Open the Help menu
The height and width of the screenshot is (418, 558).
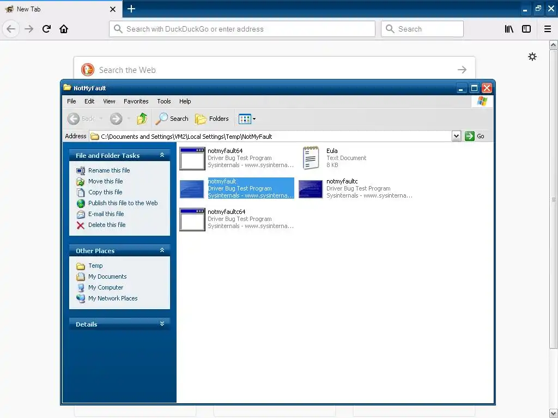[x=185, y=101]
